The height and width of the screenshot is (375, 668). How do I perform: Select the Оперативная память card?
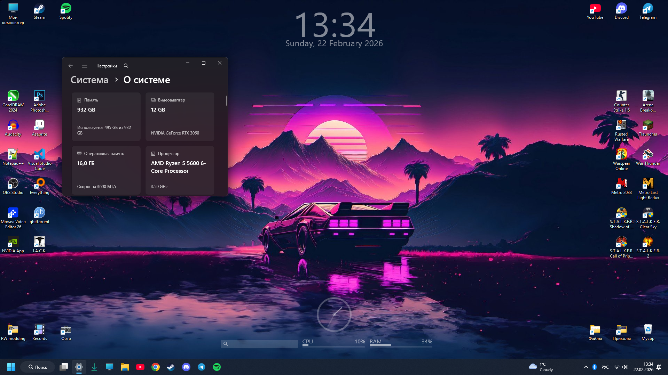coord(106,170)
